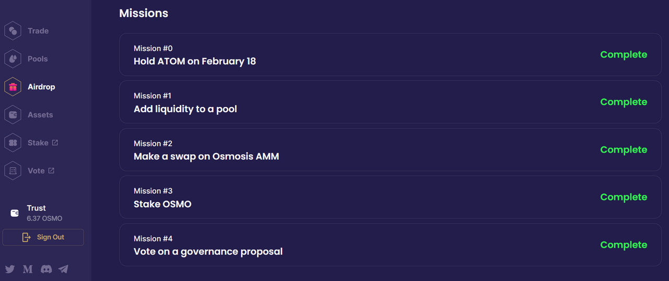Screen dimensions: 669x281
Task: Open the Twitter social icon
Action: [10, 269]
